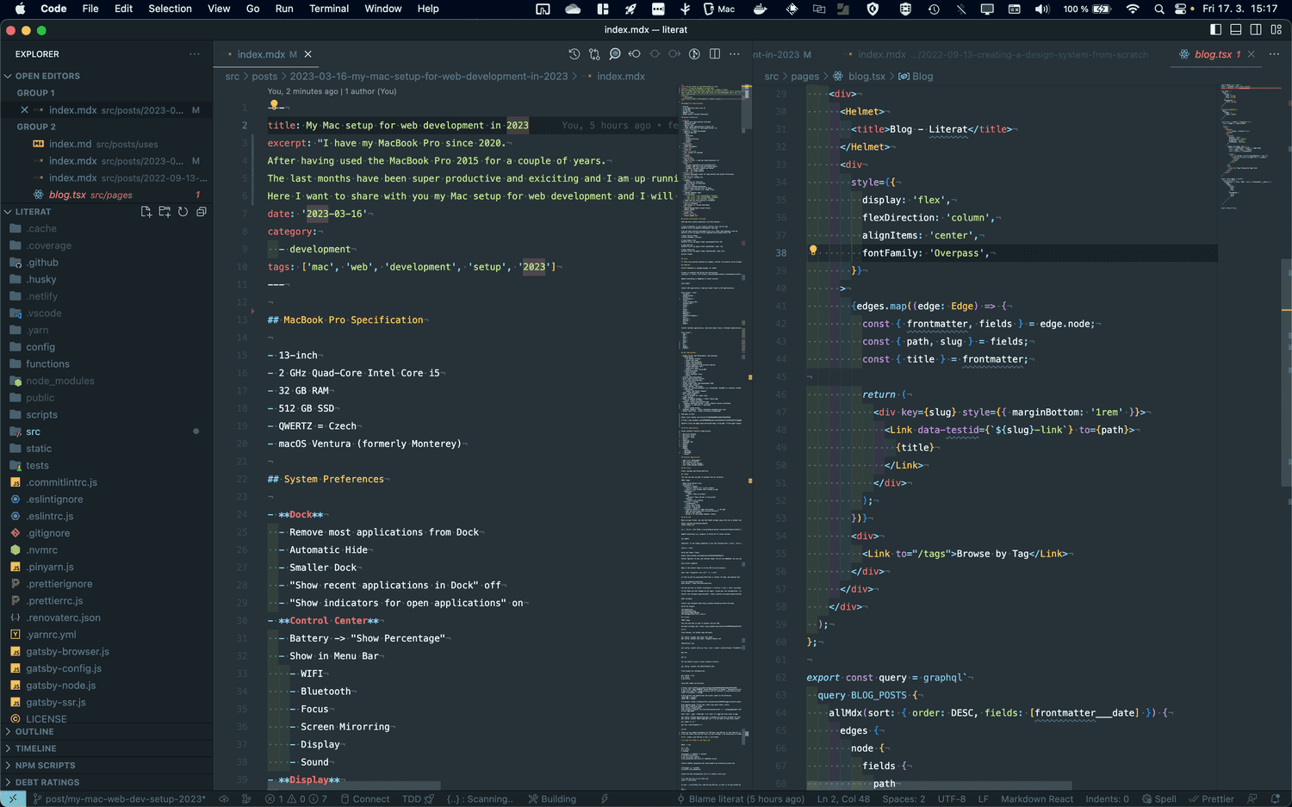Click Markdown React language mode in status bar
The height and width of the screenshot is (807, 1292).
click(x=1037, y=799)
